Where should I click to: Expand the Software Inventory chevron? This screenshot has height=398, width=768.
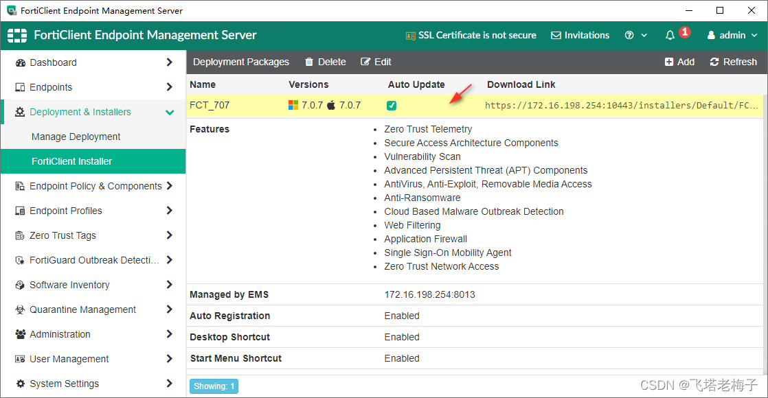point(170,284)
